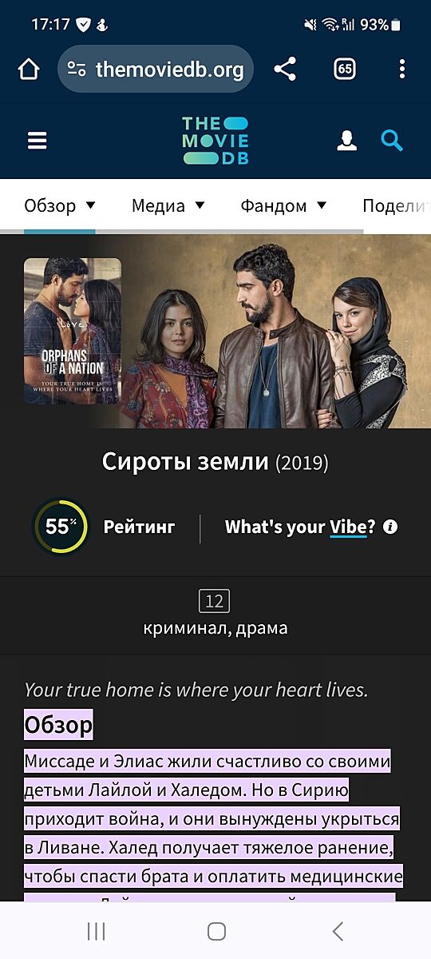Open the tab switcher showing 65 tabs
This screenshot has height=959, width=431.
coord(344,70)
